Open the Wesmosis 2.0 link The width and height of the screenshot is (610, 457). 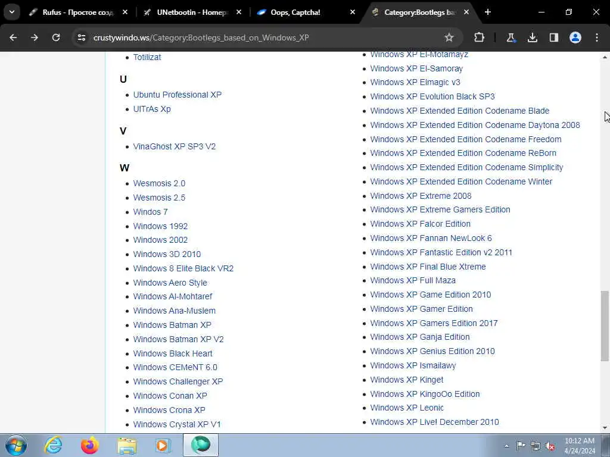tap(159, 183)
